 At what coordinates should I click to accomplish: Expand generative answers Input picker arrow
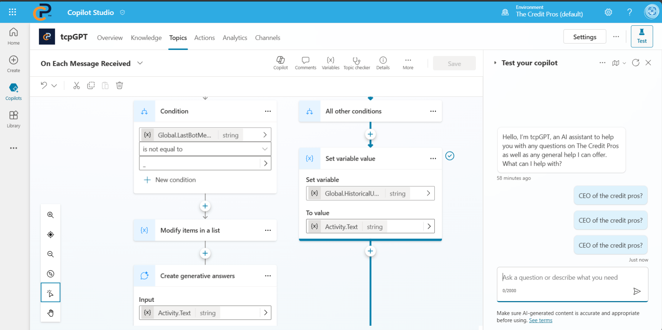(266, 313)
